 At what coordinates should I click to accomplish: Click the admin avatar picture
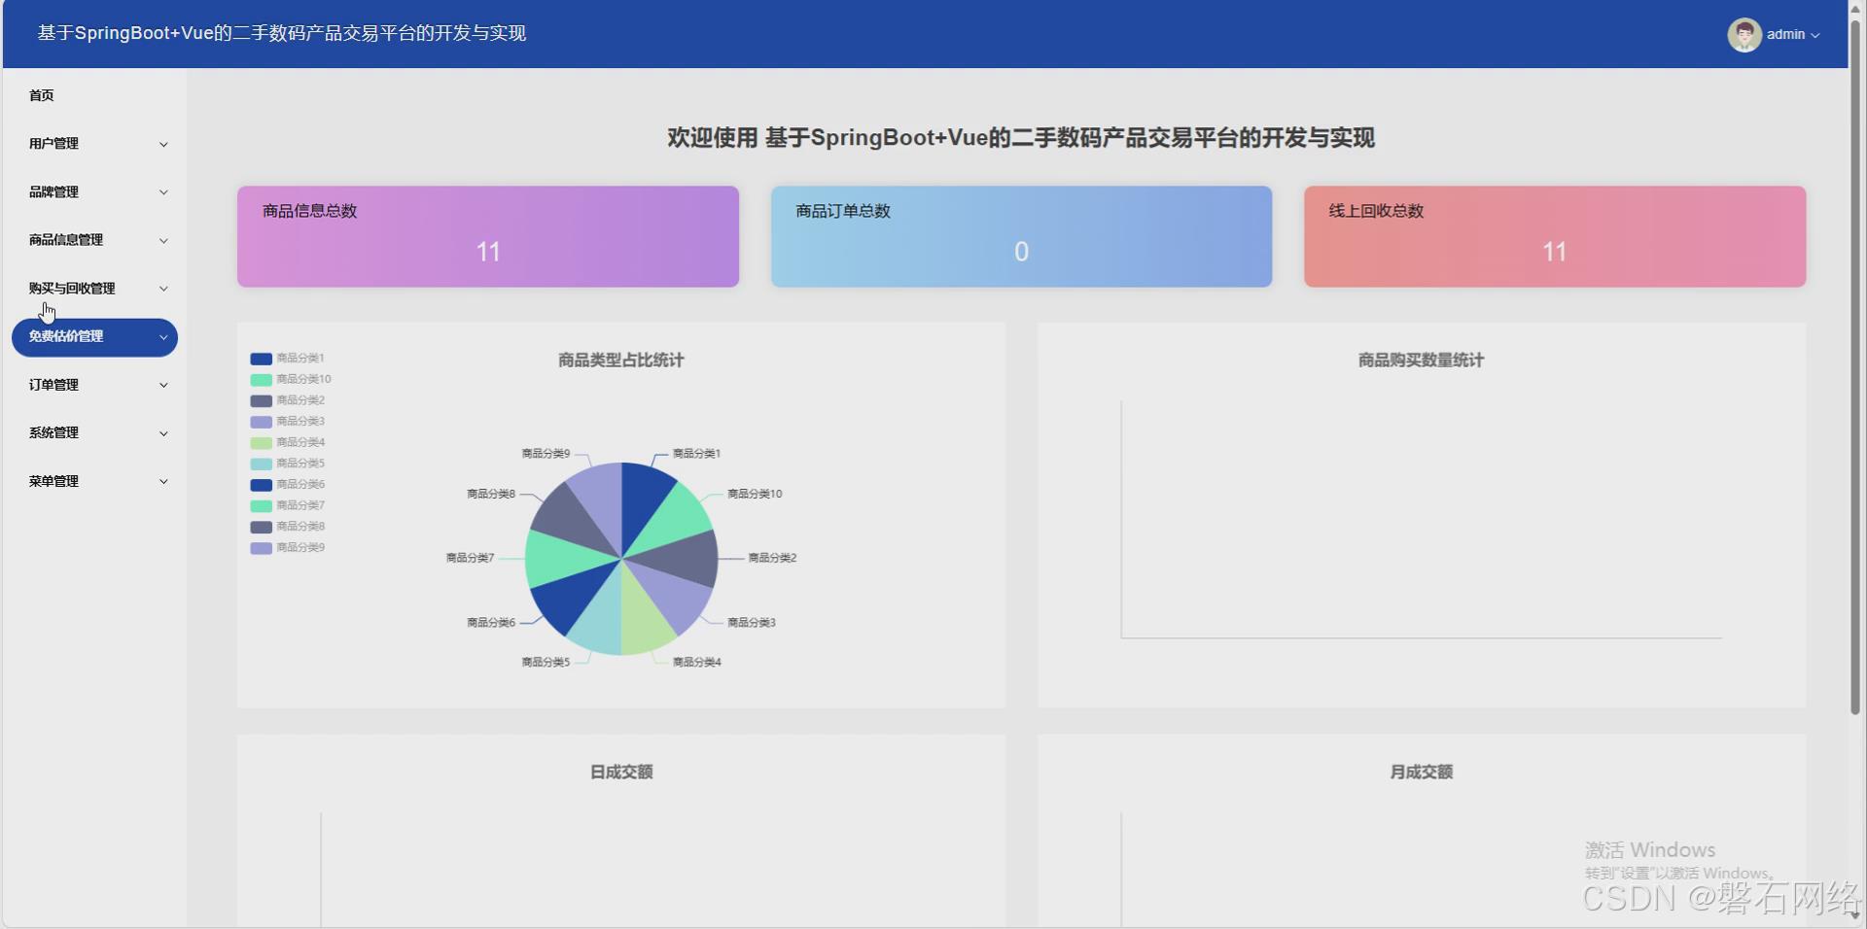pyautogui.click(x=1744, y=35)
